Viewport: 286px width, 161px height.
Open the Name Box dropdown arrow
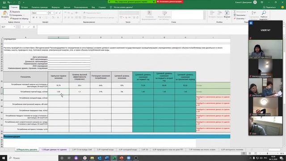(x=14, y=27)
